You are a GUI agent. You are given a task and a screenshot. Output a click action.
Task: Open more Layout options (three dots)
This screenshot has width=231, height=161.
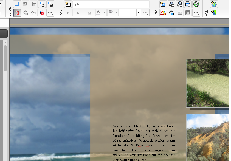point(50,13)
